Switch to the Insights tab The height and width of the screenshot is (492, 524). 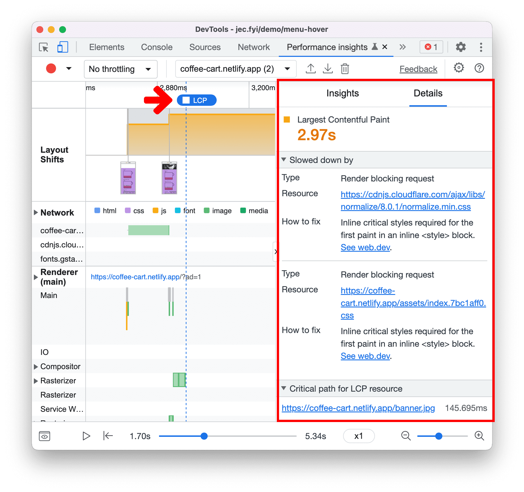click(343, 93)
